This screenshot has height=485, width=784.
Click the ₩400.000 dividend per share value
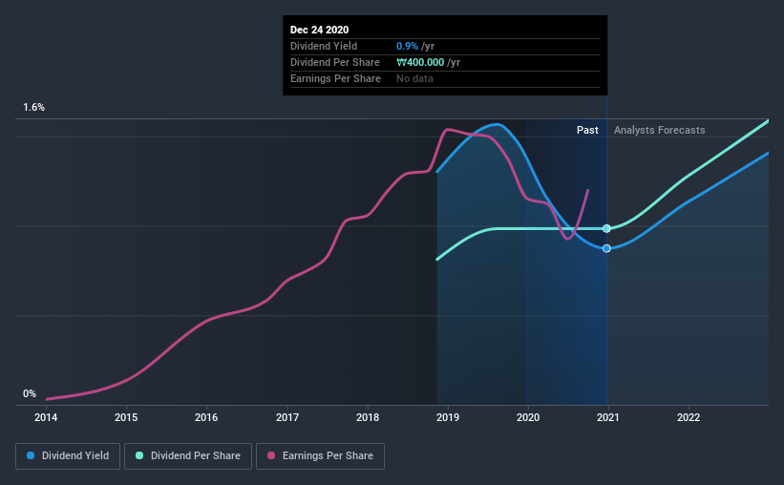coord(420,62)
